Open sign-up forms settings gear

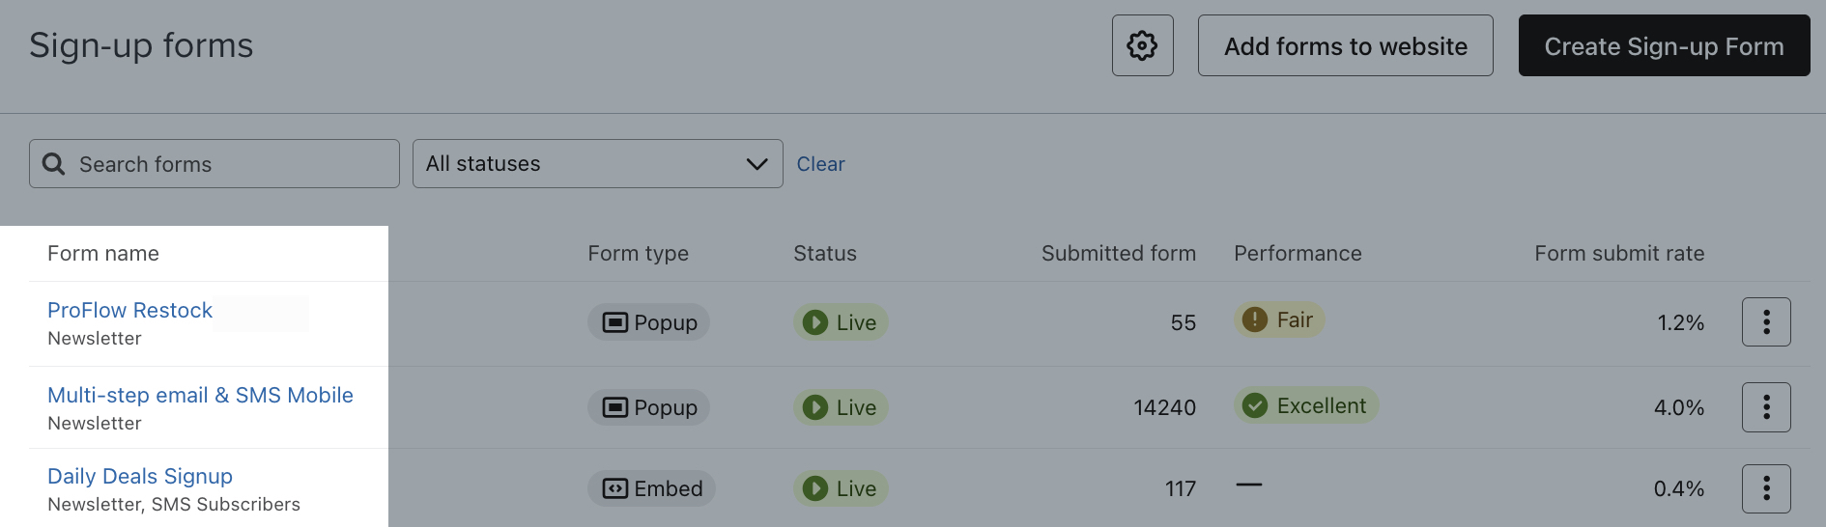pos(1142,45)
